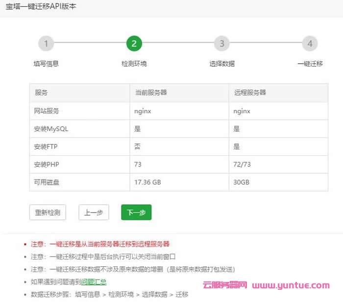This screenshot has width=343, height=303.
Task: Click the step 1 circle icon
Action: click(46, 44)
